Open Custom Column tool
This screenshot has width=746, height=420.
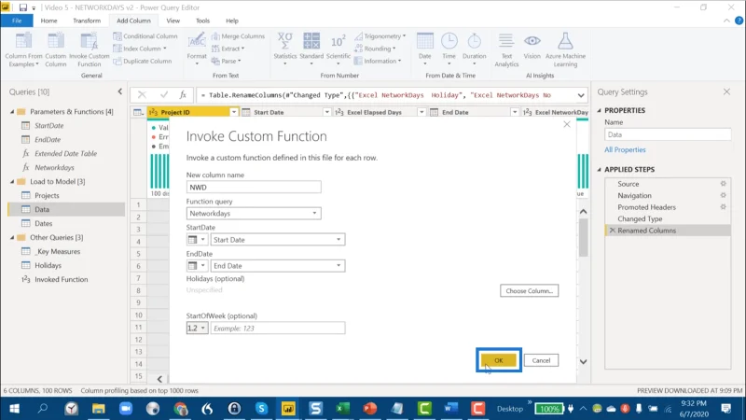coord(56,49)
